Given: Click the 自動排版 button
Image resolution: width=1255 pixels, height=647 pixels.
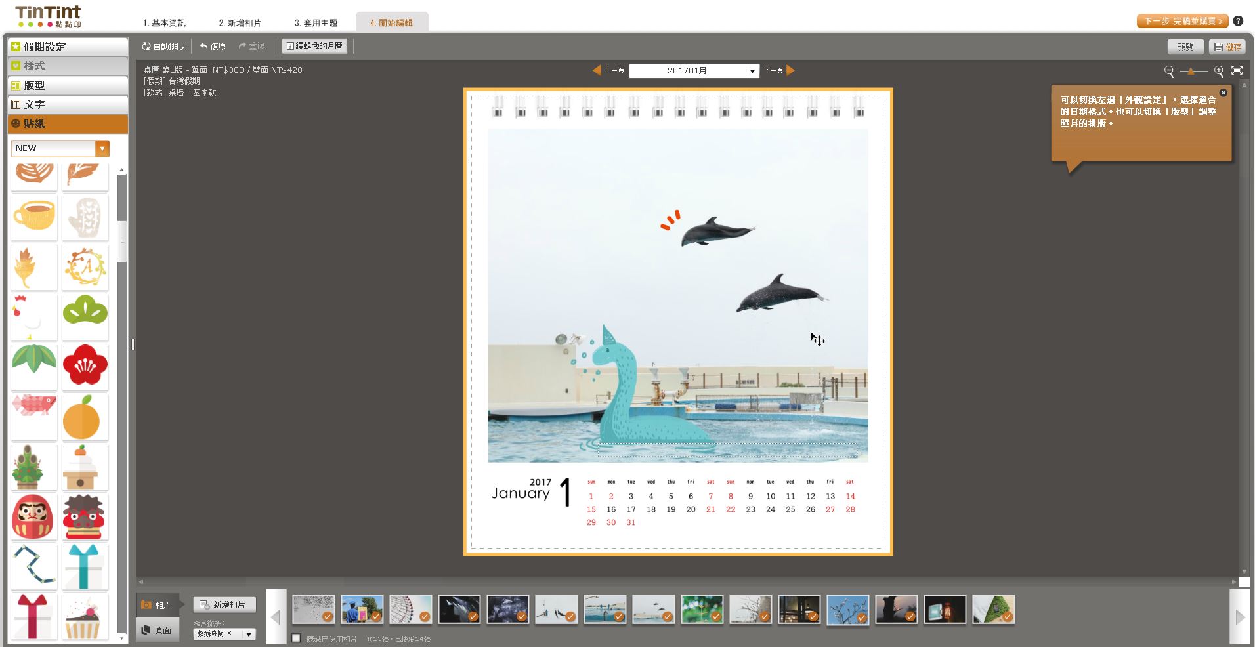Looking at the screenshot, I should (163, 46).
